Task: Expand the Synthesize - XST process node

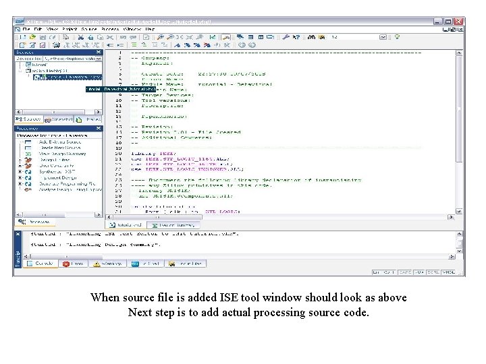Action: pos(20,171)
